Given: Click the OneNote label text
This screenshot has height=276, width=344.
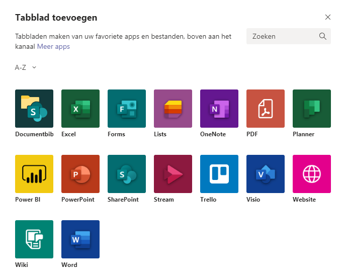Looking at the screenshot, I should (x=213, y=134).
